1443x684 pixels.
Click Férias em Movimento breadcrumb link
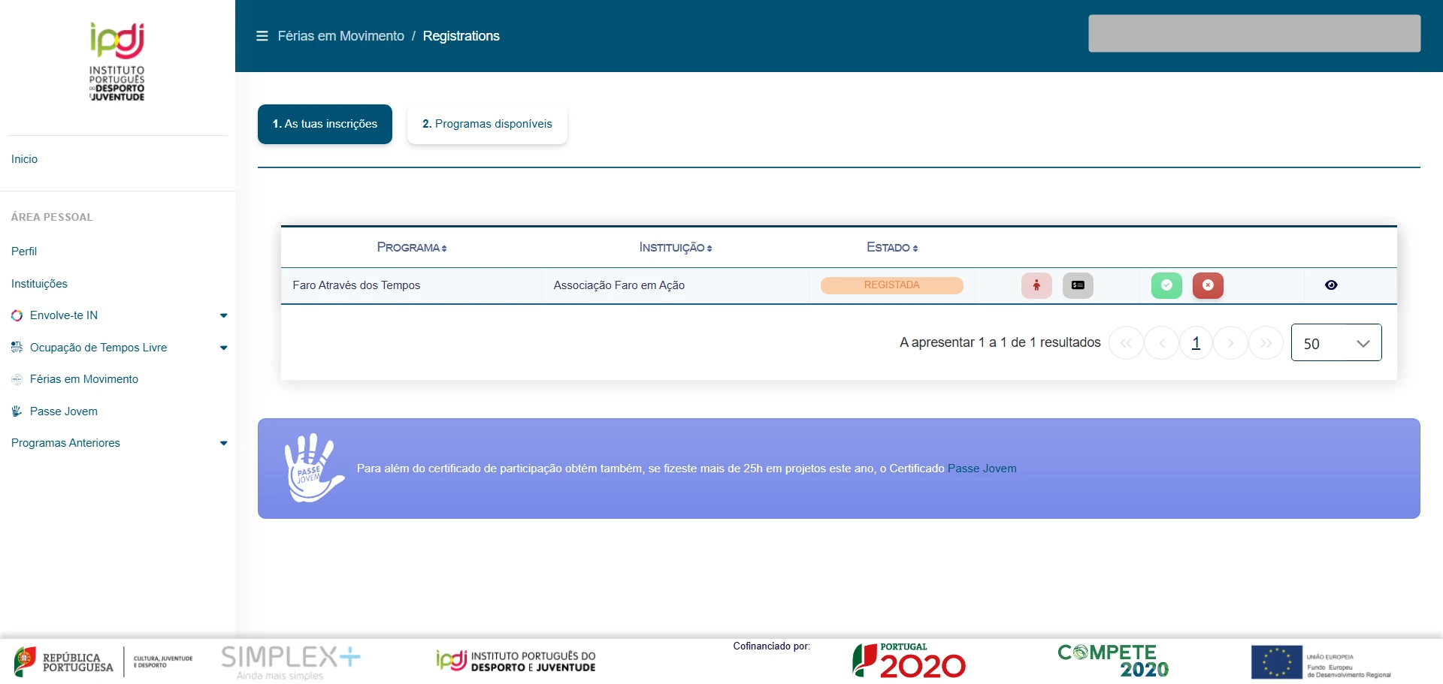pyautogui.click(x=340, y=36)
